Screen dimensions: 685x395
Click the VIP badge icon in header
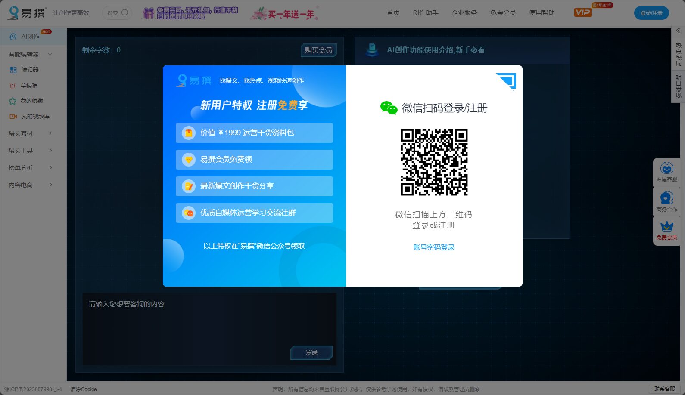[x=582, y=12]
